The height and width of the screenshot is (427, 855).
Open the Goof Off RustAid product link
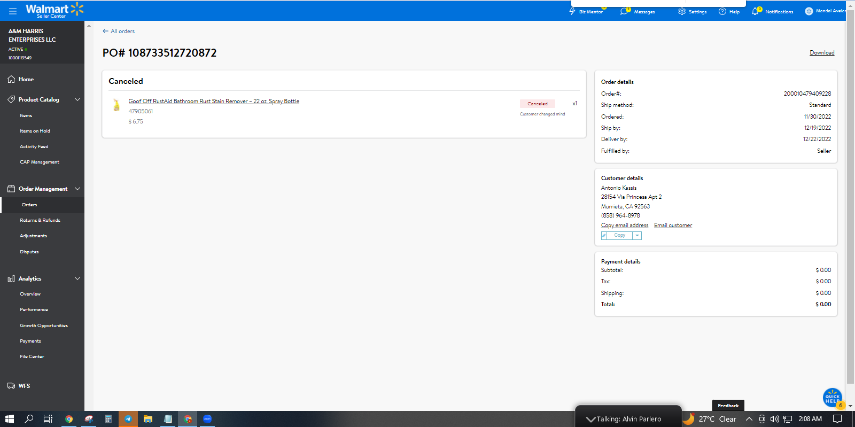[214, 101]
